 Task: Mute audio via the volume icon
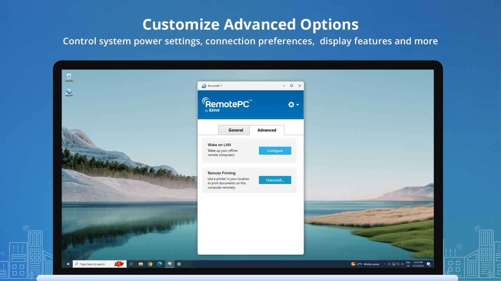click(x=402, y=264)
